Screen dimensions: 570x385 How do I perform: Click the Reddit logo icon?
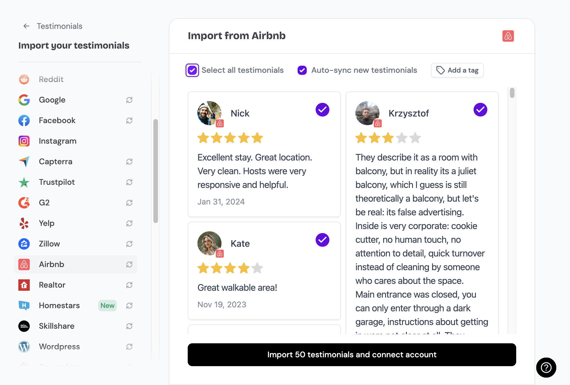[x=24, y=79]
